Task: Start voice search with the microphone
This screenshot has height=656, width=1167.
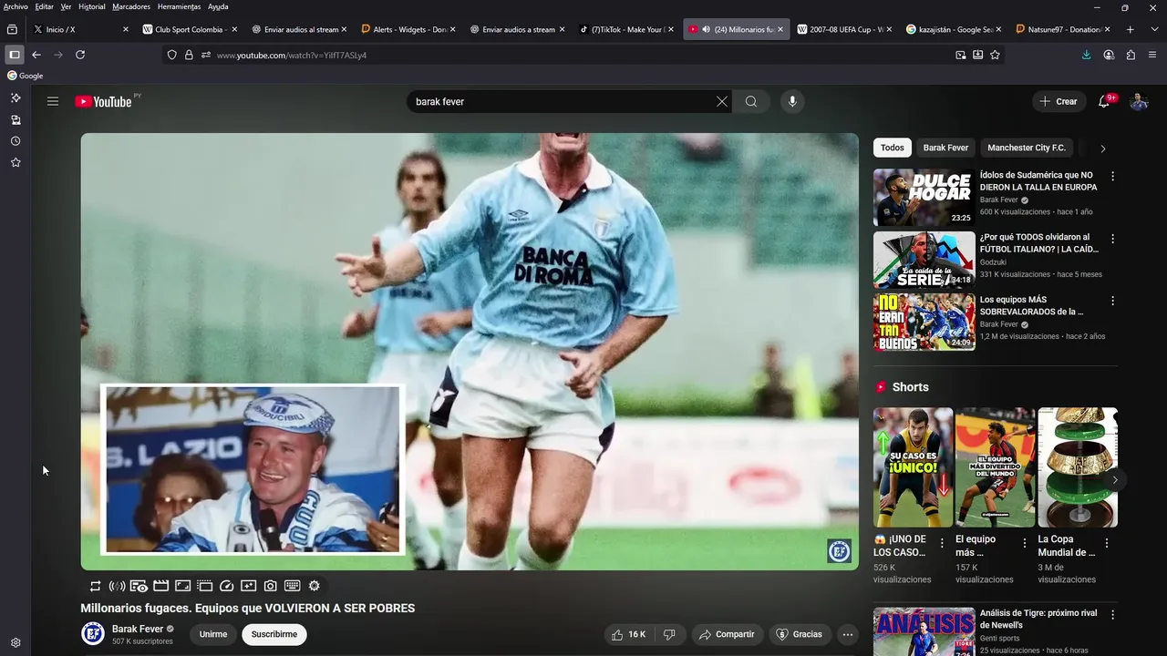Action: pos(792,101)
